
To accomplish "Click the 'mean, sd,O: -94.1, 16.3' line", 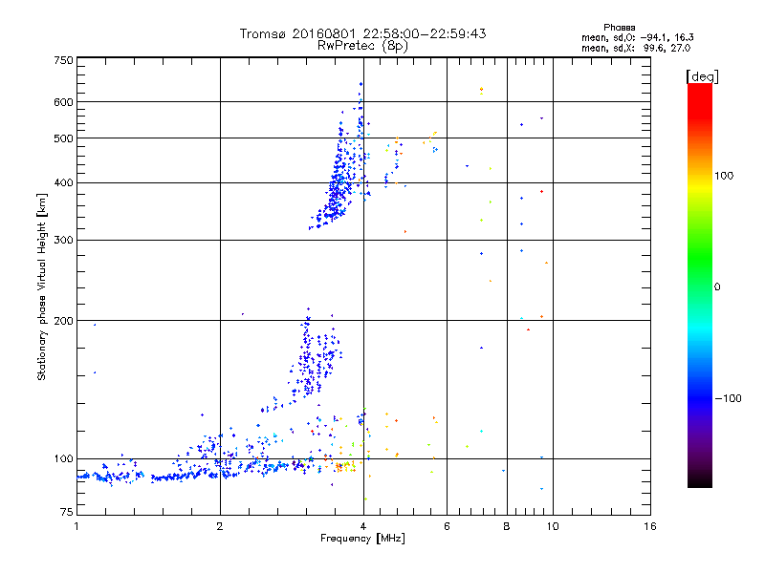I will click(637, 37).
